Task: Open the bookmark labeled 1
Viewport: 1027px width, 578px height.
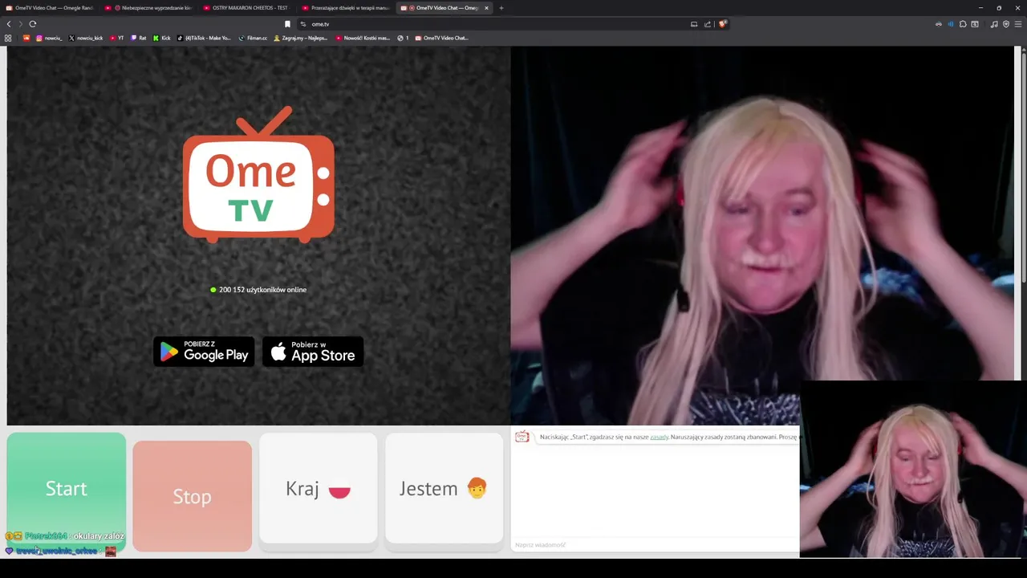Action: click(403, 38)
